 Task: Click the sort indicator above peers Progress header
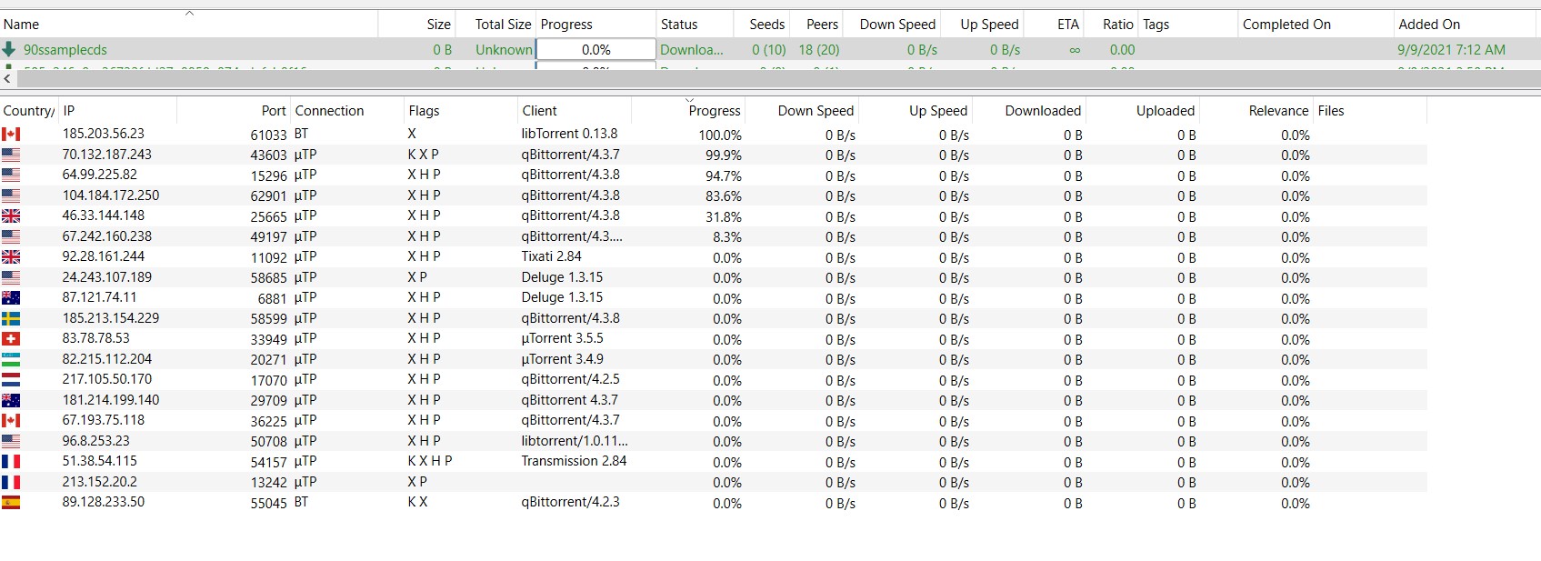pos(689,100)
